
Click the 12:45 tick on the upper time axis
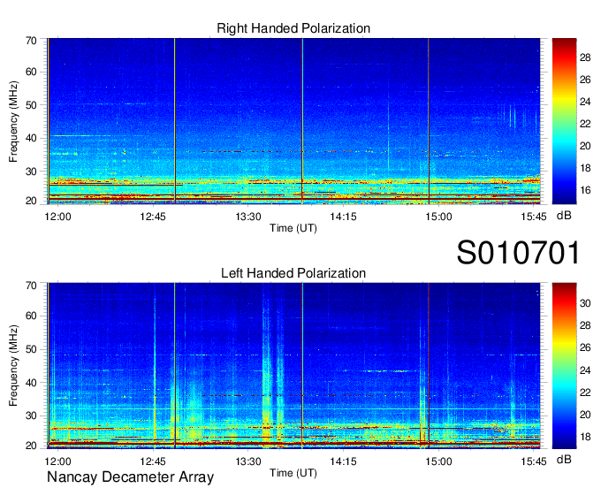[x=153, y=217]
